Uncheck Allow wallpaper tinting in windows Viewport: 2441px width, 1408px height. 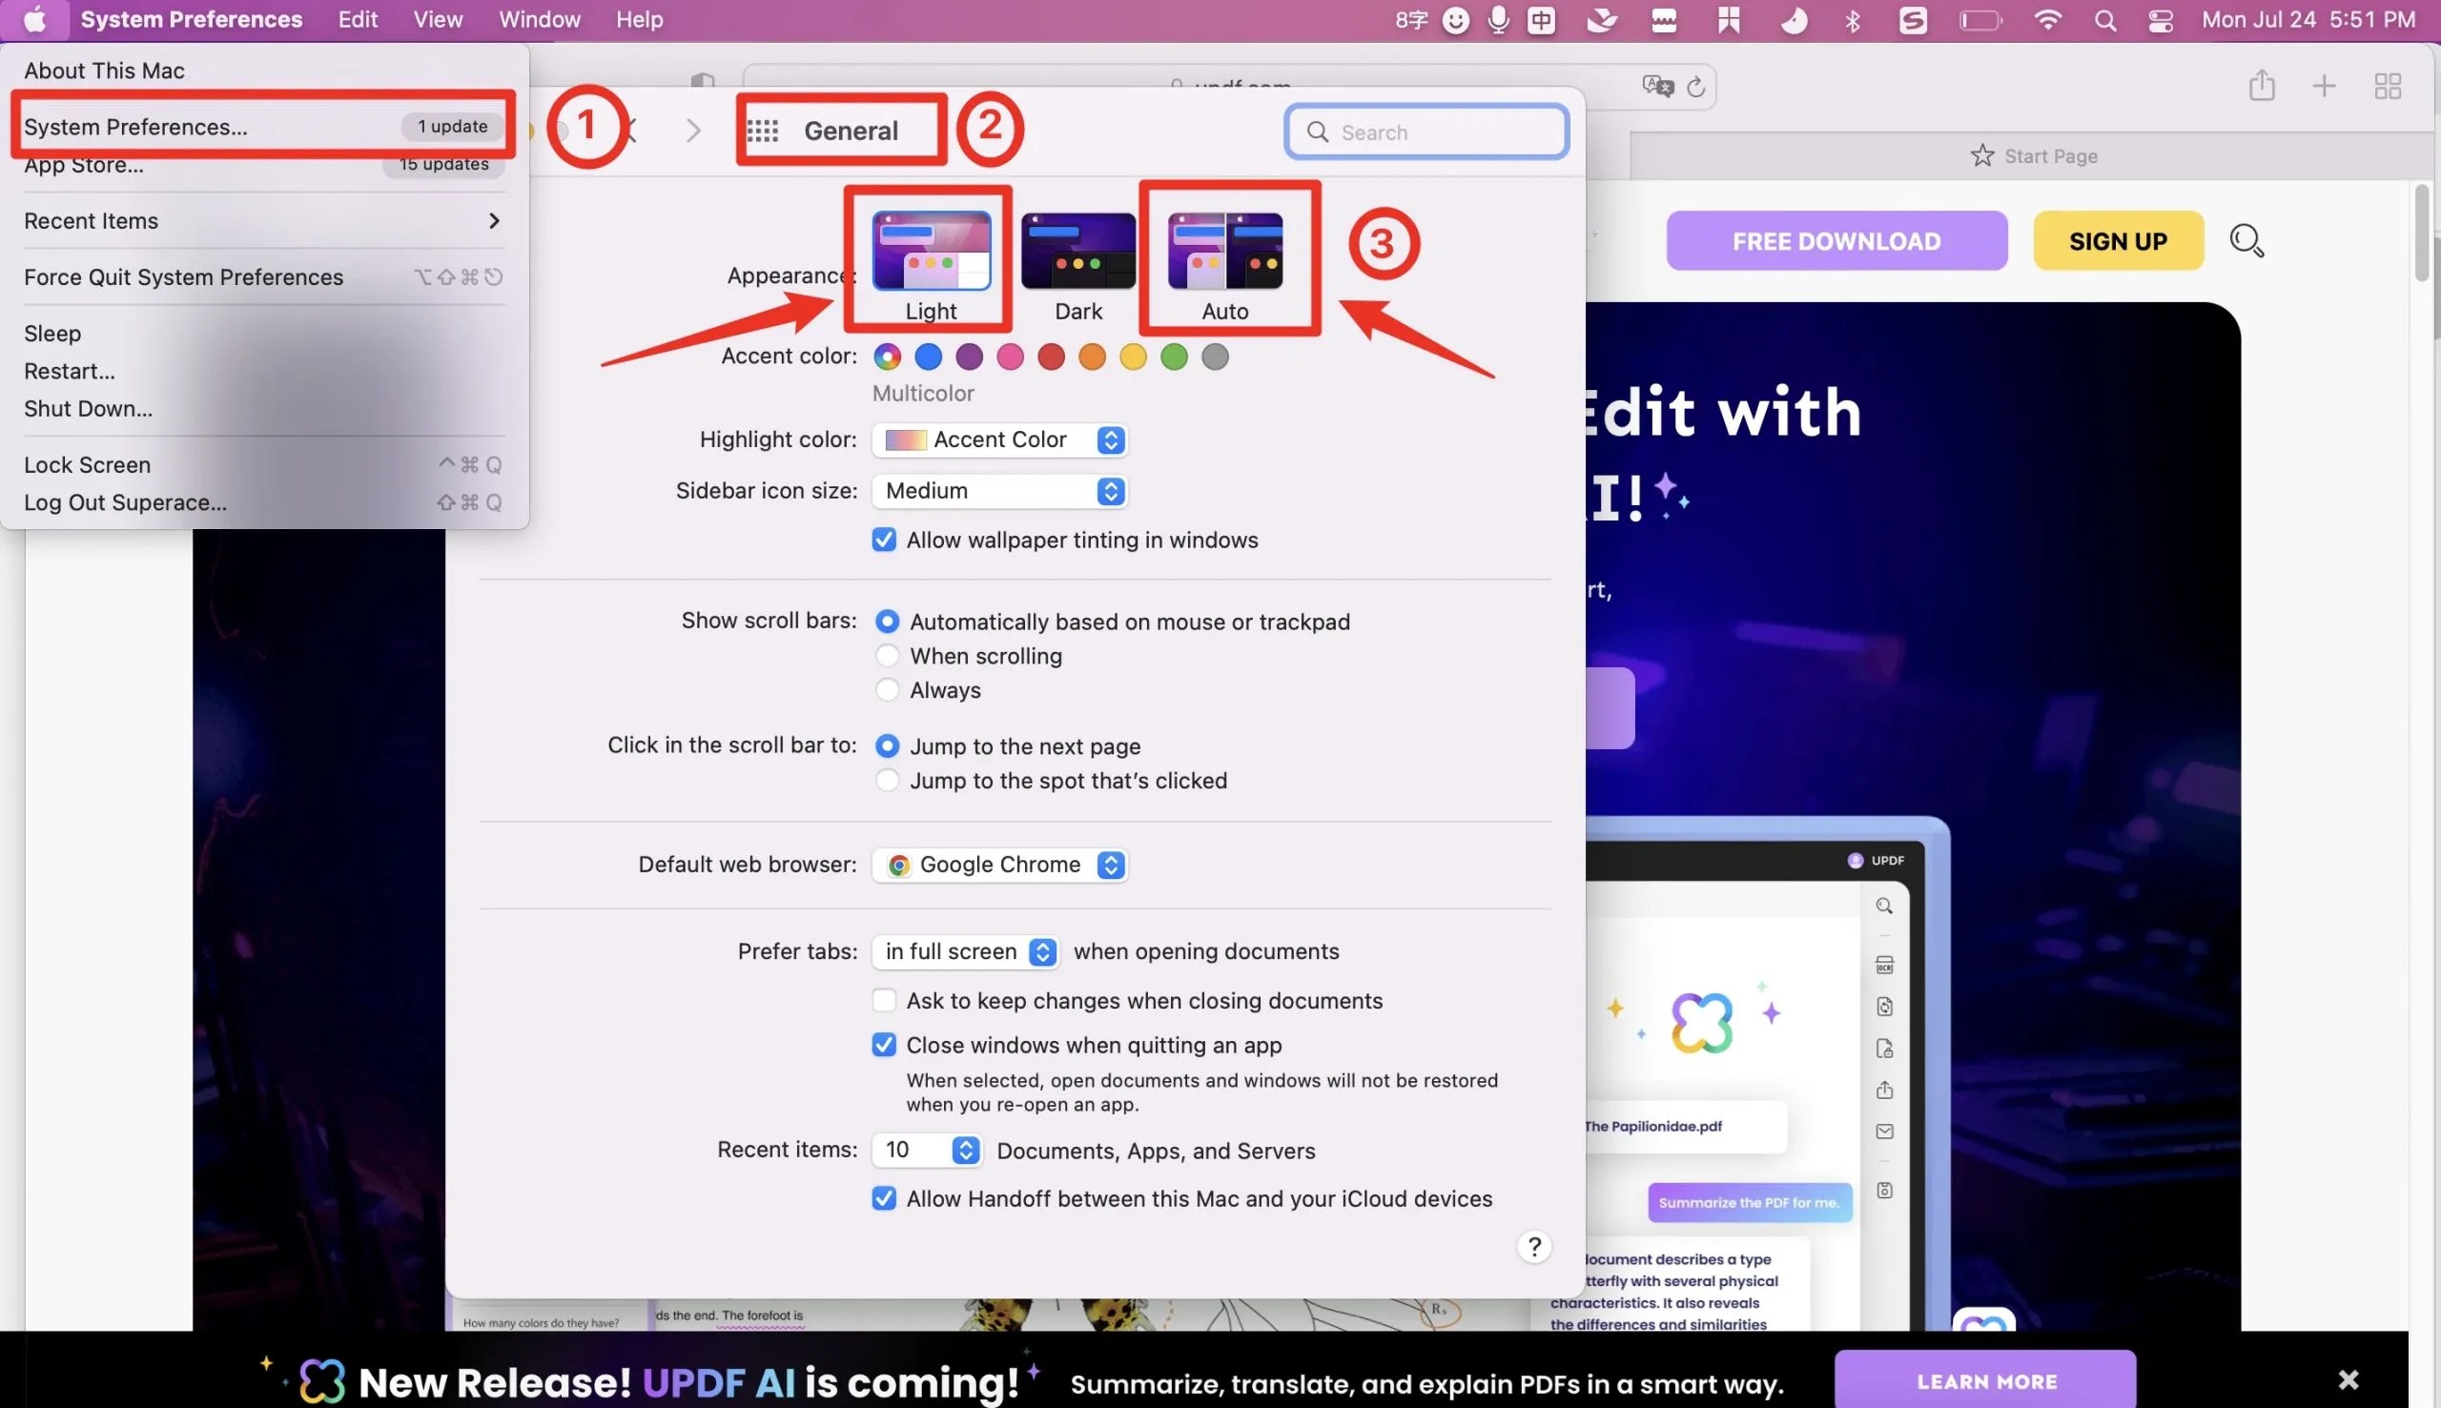coord(883,540)
